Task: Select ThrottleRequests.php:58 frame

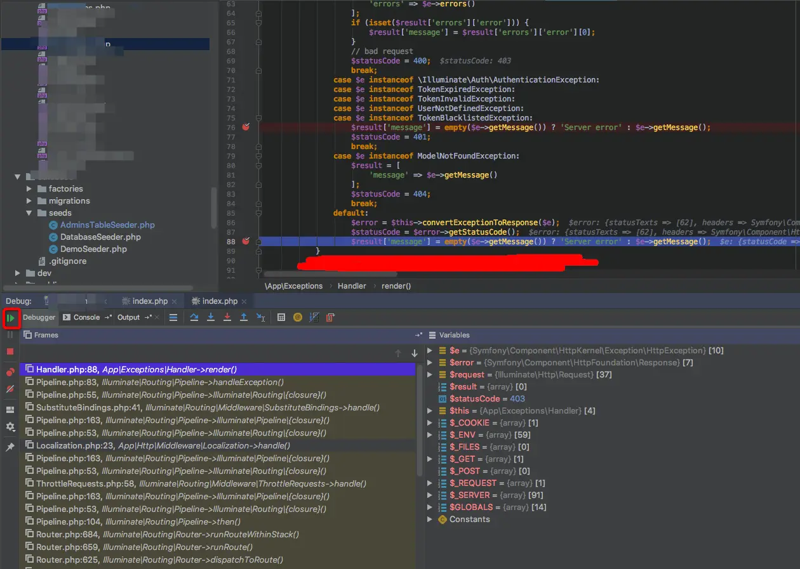Action: coord(218,483)
